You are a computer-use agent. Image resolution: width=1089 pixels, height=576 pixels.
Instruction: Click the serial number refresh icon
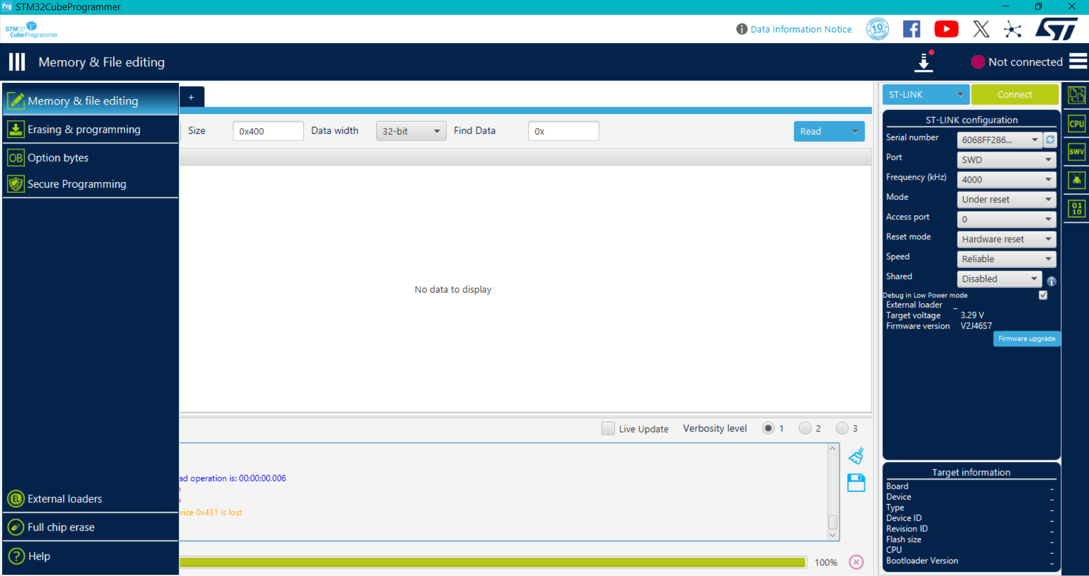(x=1050, y=139)
